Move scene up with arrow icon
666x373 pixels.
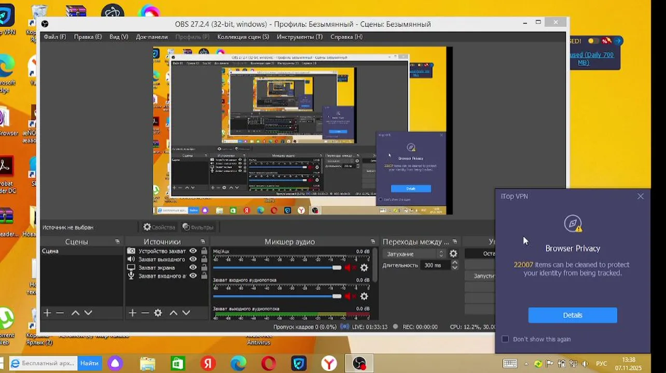coord(75,313)
